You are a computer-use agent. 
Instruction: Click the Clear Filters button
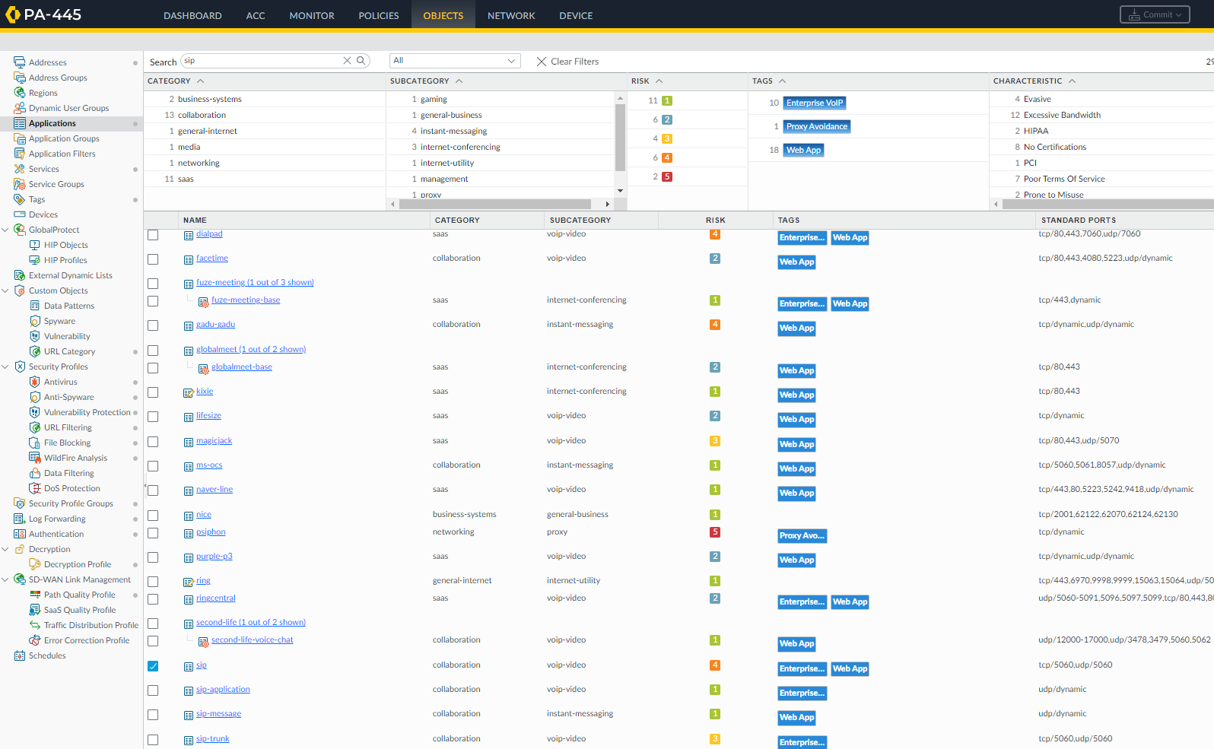(567, 62)
